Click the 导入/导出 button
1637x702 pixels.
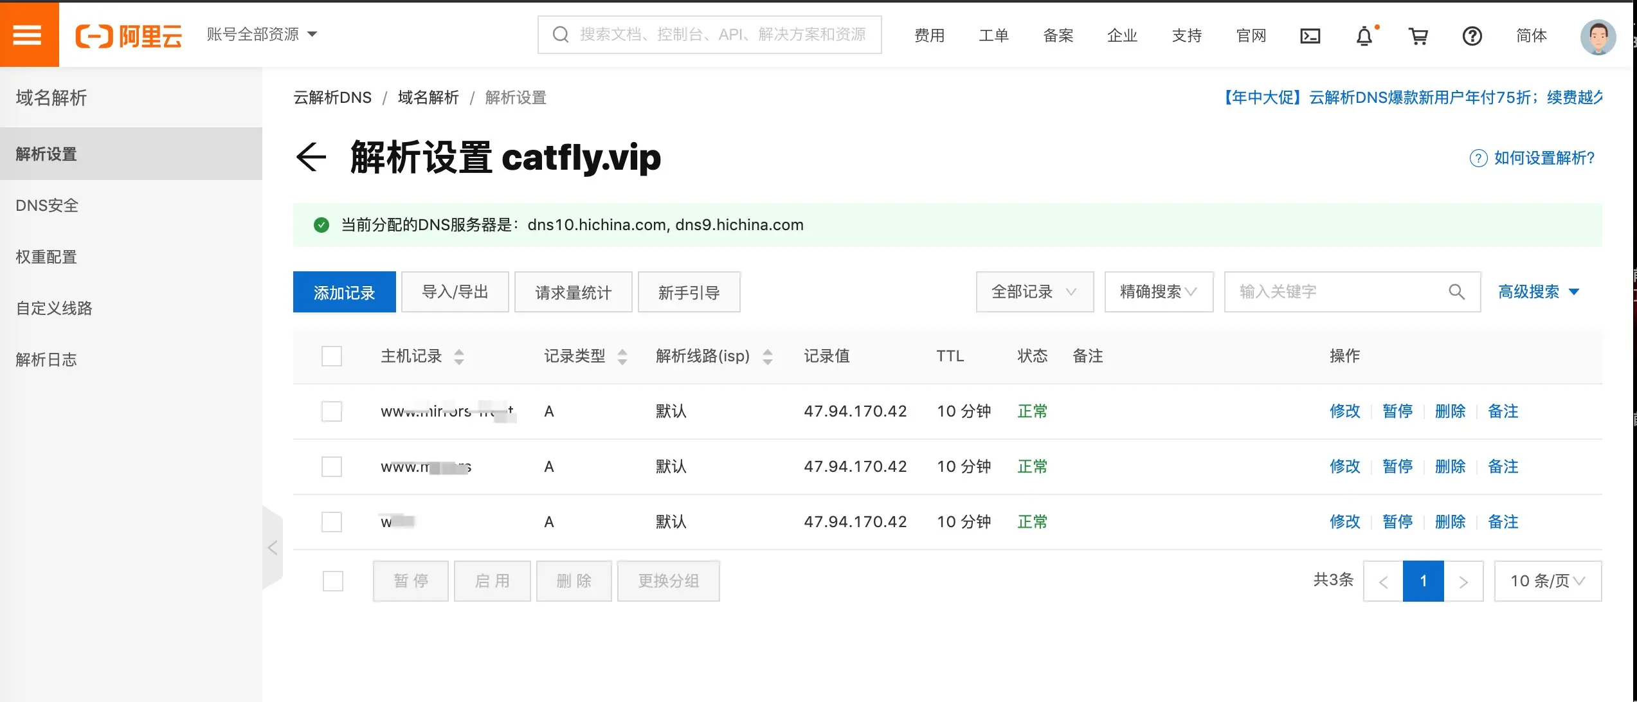[455, 292]
